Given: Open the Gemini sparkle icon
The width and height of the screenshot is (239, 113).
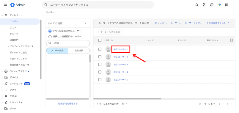Looking at the screenshot, I should click(x=220, y=5).
